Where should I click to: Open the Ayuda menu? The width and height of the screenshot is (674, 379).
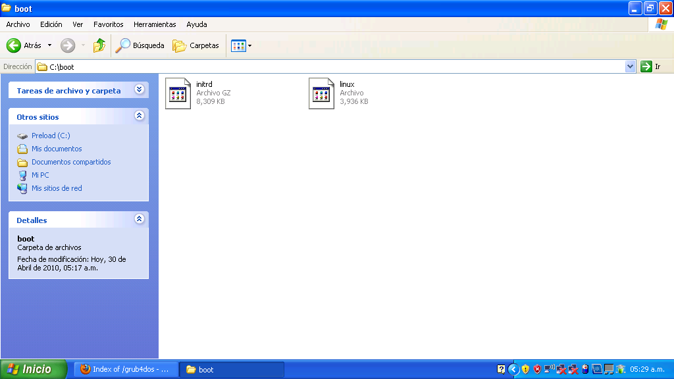[197, 24]
